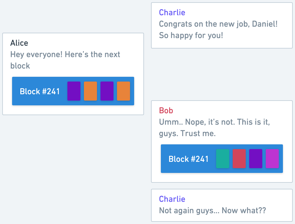This screenshot has width=295, height=224.
Task: Click the "guys. Trust me." line in Bob's message
Action: (x=187, y=134)
